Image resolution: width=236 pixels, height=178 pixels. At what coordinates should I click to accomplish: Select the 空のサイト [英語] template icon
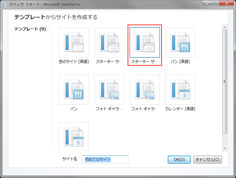[x=74, y=42]
